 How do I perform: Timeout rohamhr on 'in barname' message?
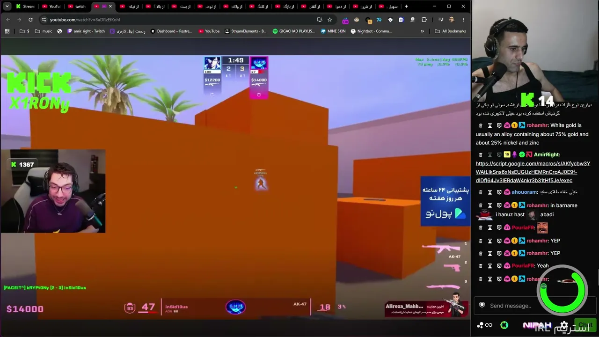tap(490, 205)
